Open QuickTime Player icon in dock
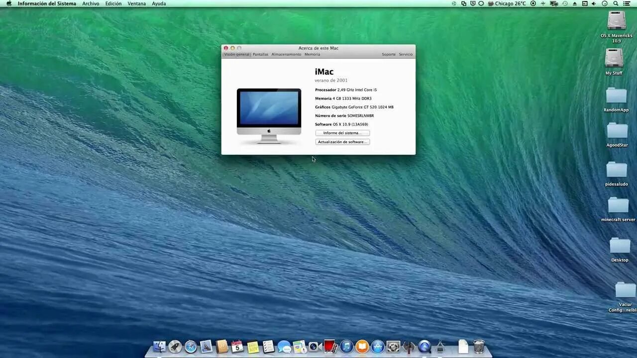 (424, 347)
